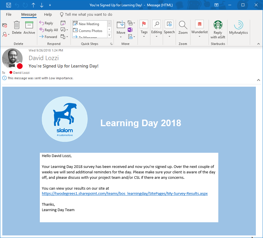The height and width of the screenshot is (238, 263).
Task: Open the Zoom magnifier tool
Action: [183, 28]
